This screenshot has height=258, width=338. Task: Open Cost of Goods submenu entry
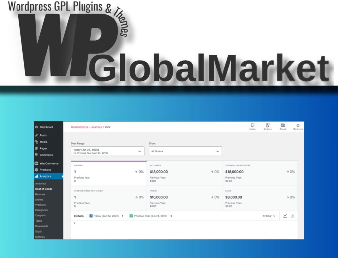click(44, 189)
